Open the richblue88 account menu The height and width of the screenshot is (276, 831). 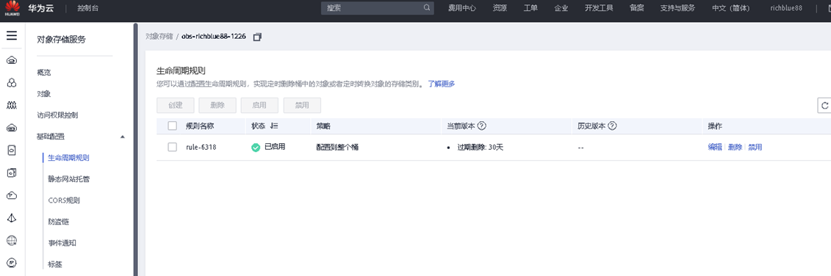click(x=786, y=8)
